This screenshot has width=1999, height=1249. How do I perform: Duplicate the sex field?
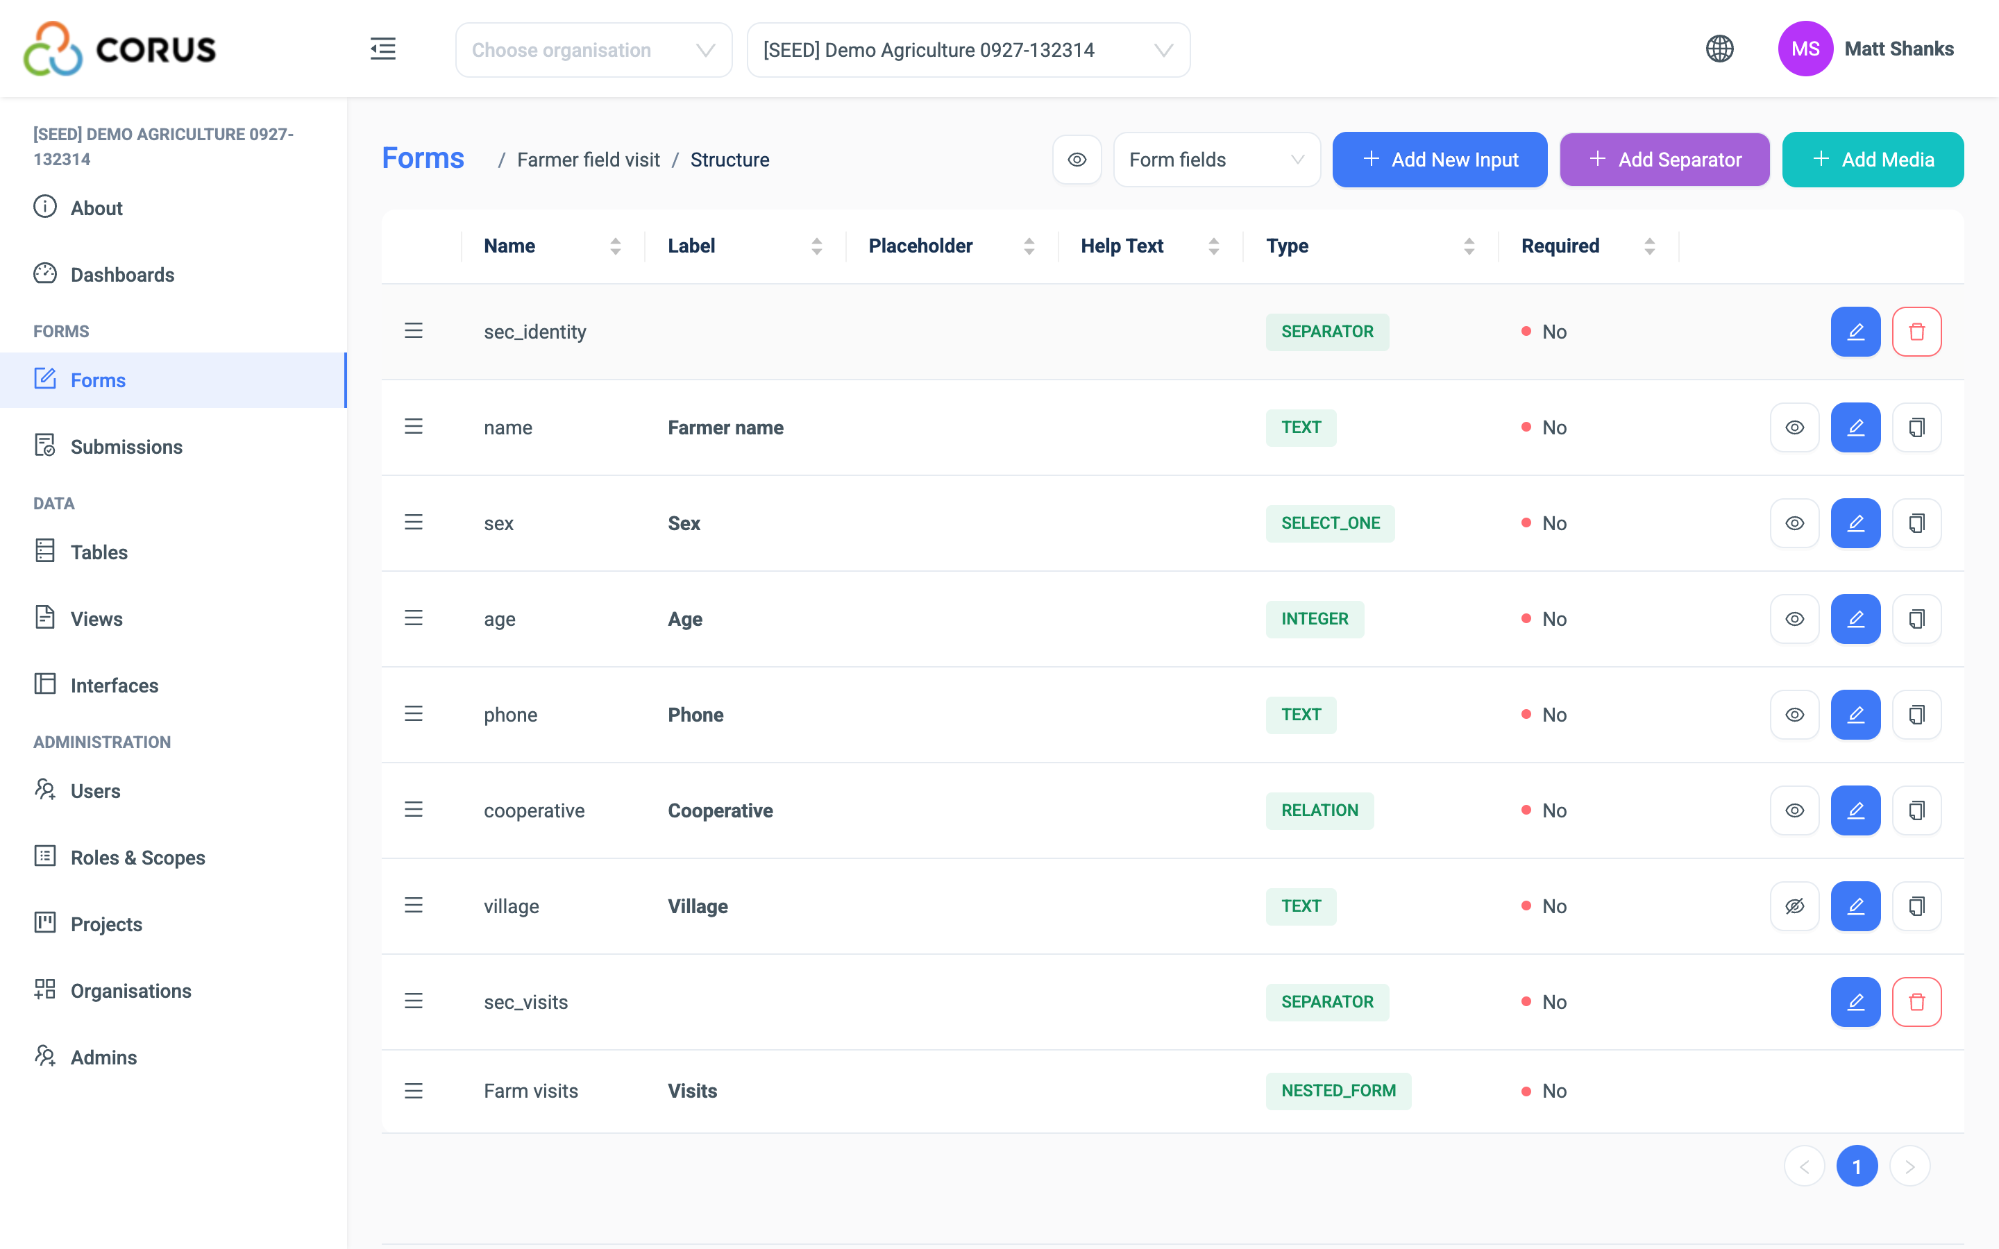1916,523
